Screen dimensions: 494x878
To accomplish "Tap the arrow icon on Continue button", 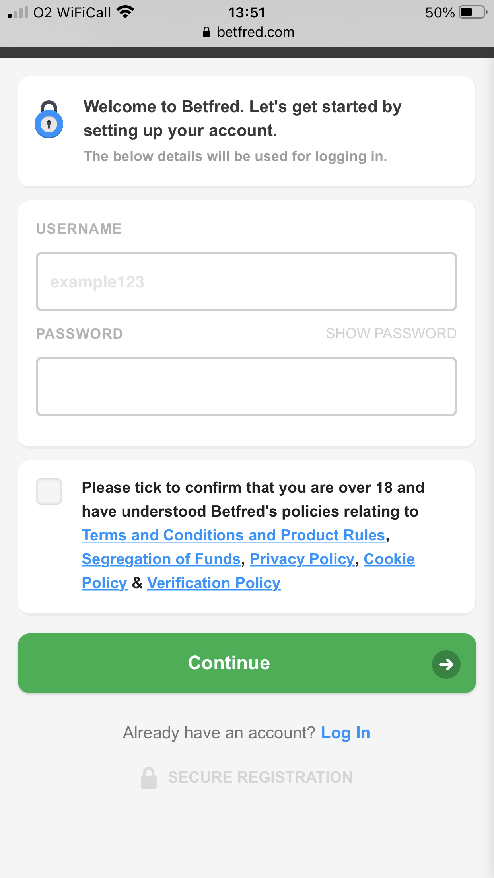I will pos(446,664).
